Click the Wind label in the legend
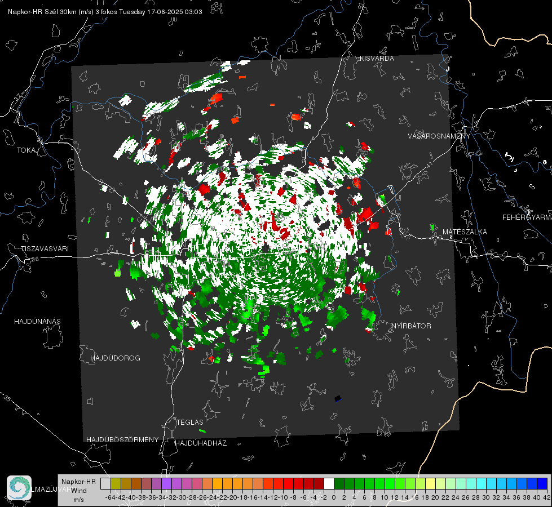 pyautogui.click(x=78, y=490)
